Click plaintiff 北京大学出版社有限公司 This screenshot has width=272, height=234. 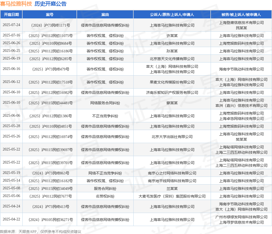click(172, 137)
